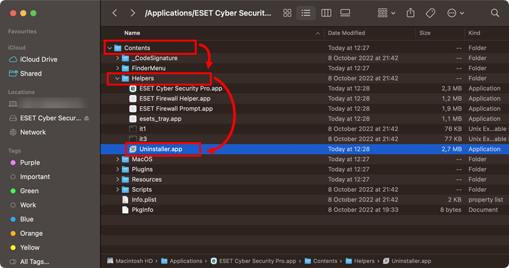509x268 pixels.
Task: Filter by Blue tag
Action: pyautogui.click(x=22, y=220)
